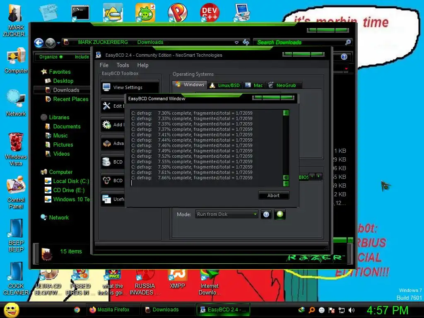The width and height of the screenshot is (424, 318).
Task: Click the command window scrollbar down arrow
Action: coord(286,183)
